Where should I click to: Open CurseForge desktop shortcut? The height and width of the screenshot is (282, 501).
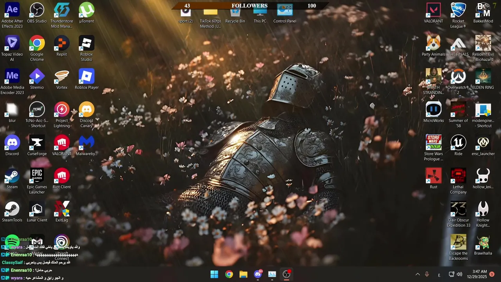[37, 146]
